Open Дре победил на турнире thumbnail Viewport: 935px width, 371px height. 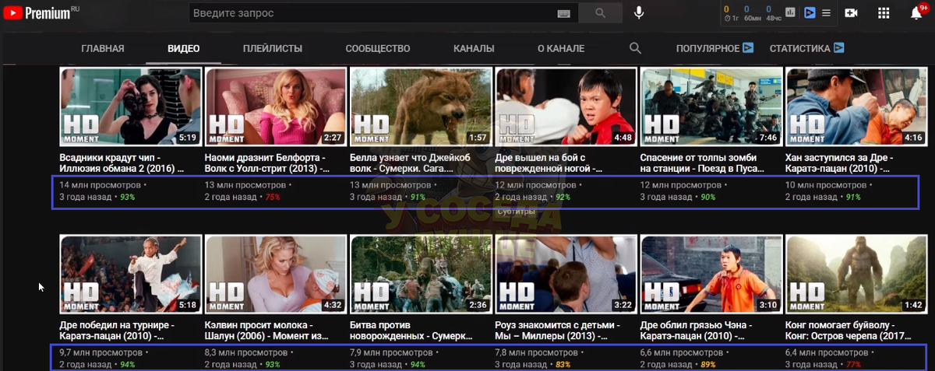[x=130, y=275]
